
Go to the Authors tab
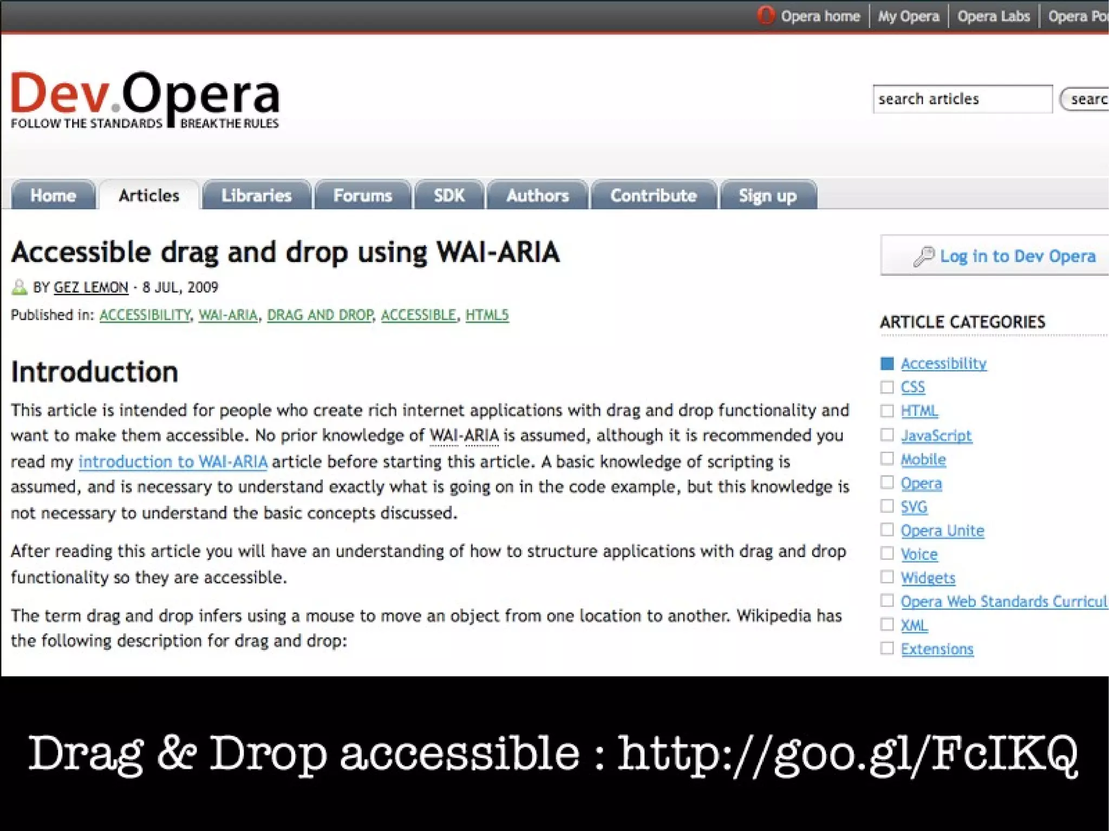(x=537, y=195)
